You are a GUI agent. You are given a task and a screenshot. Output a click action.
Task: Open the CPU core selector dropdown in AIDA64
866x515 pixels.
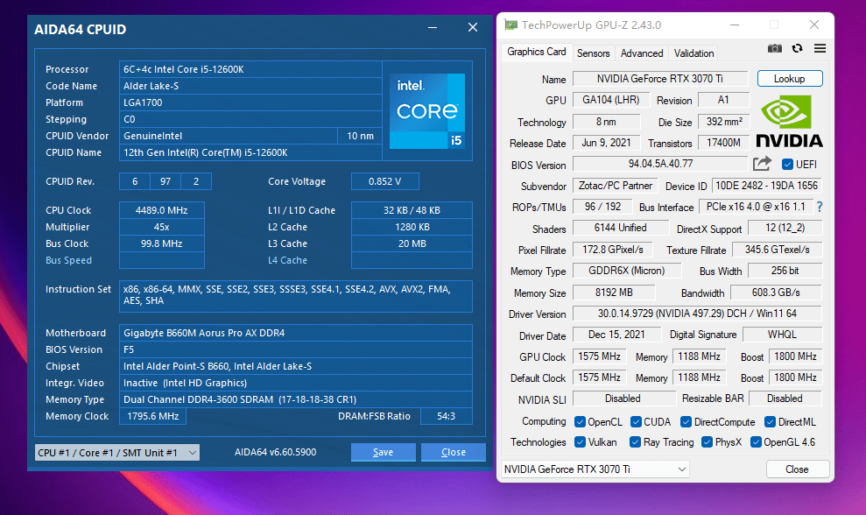tap(116, 453)
